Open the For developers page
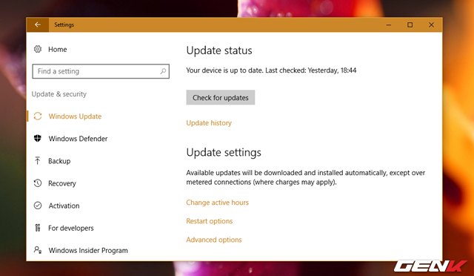 pyautogui.click(x=71, y=228)
